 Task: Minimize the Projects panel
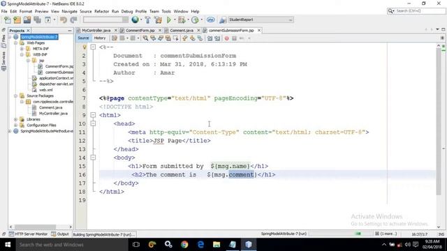coord(70,31)
